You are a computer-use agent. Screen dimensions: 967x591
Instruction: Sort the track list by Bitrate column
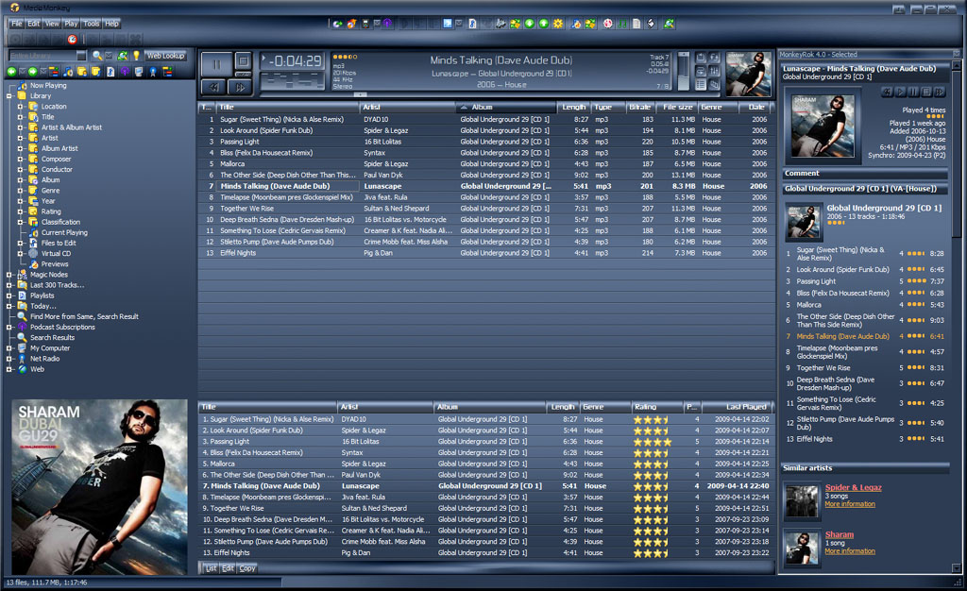pos(640,108)
